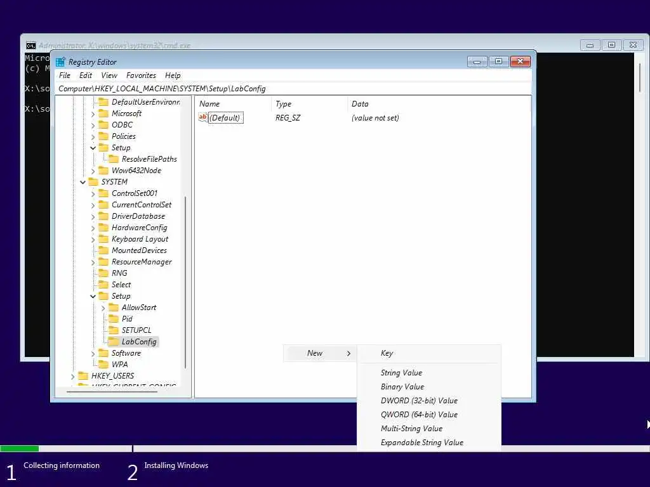Screen dimensions: 650x487
Task: Expand the Microsoft key
Action: click(x=93, y=114)
